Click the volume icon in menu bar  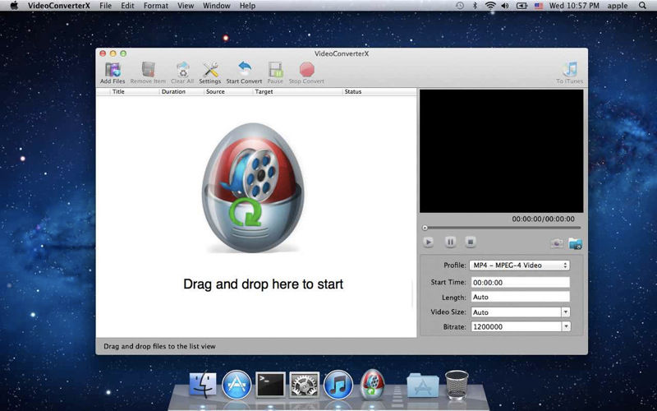(x=505, y=6)
